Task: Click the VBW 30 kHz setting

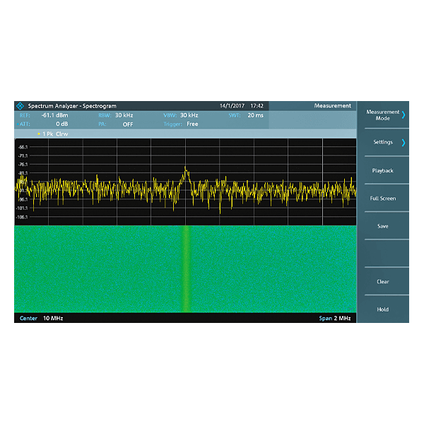Action: (189, 114)
